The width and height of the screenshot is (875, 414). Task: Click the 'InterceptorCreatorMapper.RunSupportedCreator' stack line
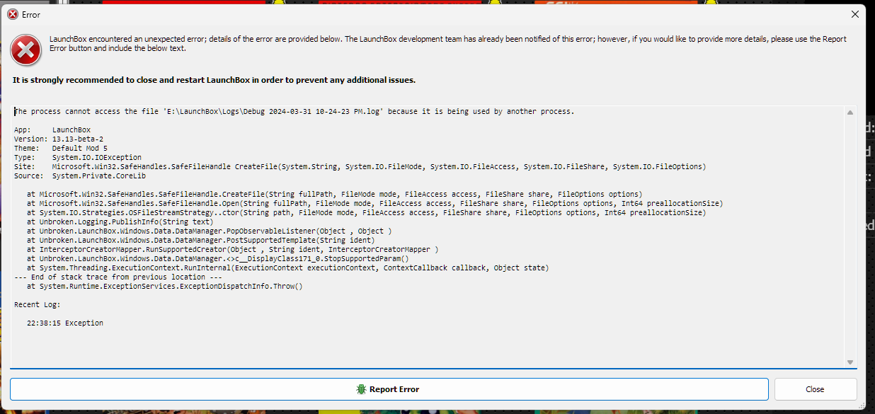click(x=233, y=250)
